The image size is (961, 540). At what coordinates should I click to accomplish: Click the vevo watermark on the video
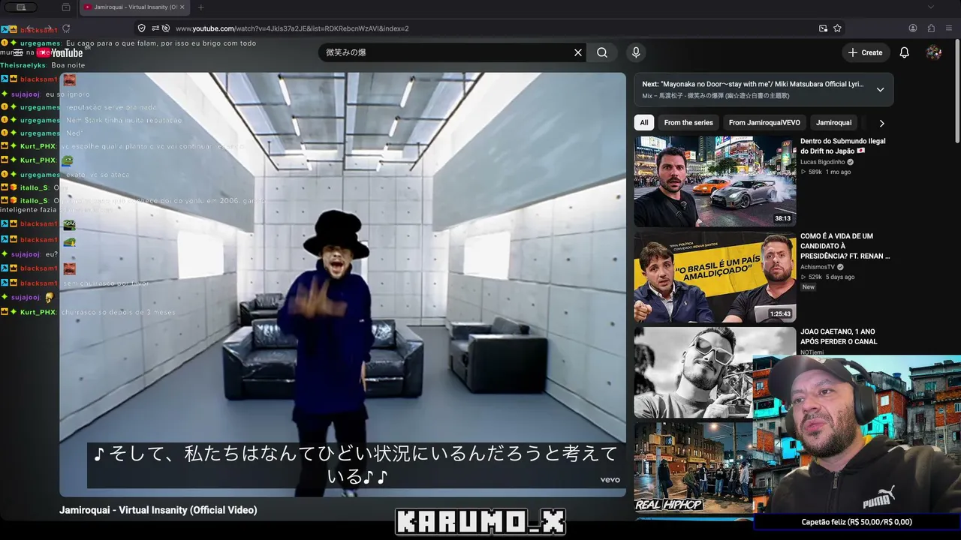click(610, 480)
